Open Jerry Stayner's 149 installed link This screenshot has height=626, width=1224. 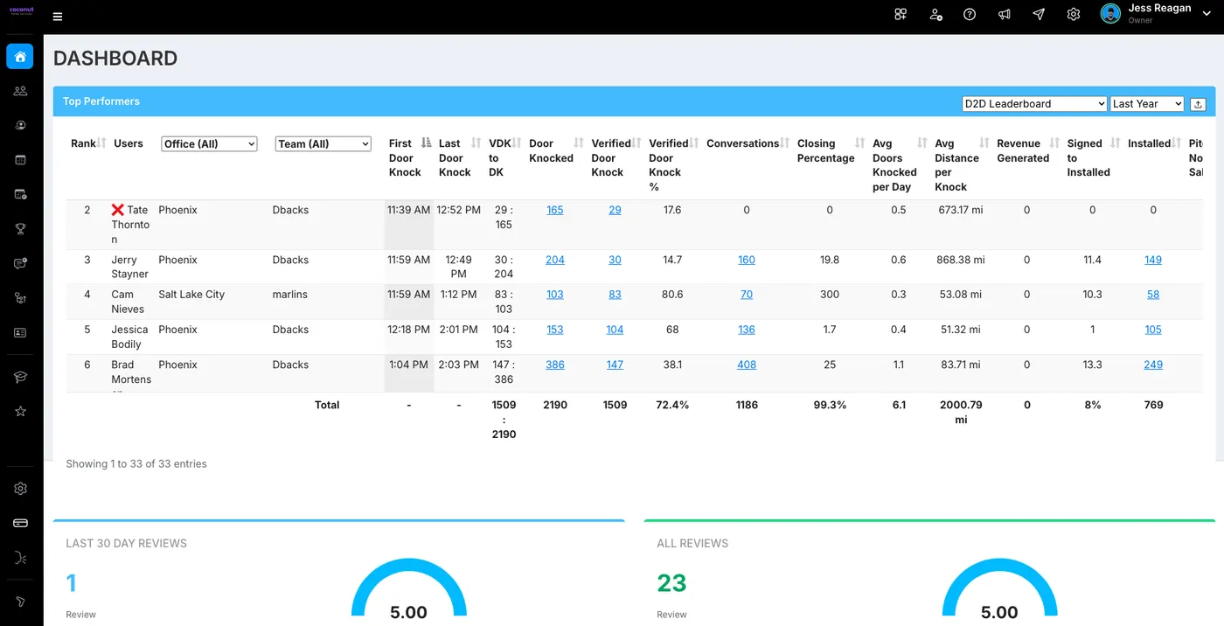(x=1153, y=260)
